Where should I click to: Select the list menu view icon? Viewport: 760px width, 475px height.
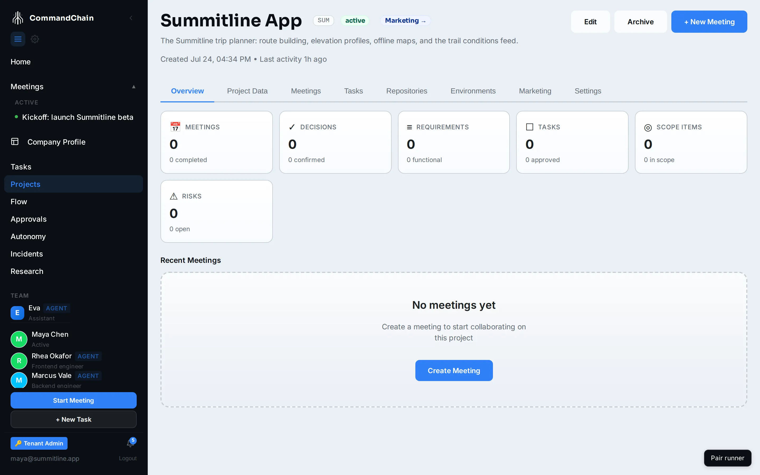pos(18,39)
